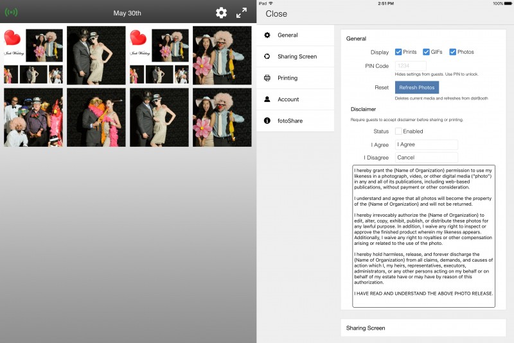Viewport: 514px width, 343px height.
Task: Go to Account settings
Action: coord(296,99)
